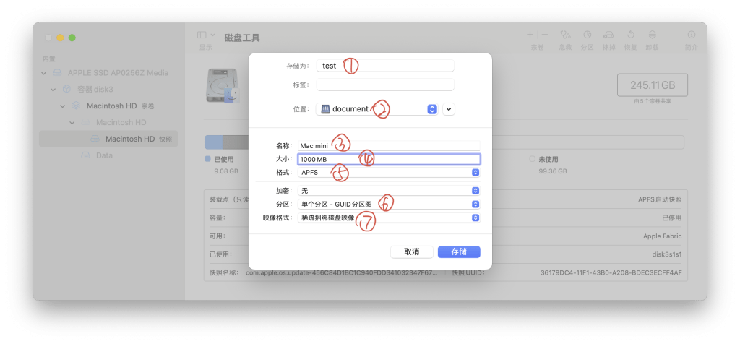Click the Info (简介) toolbar icon

[x=692, y=35]
